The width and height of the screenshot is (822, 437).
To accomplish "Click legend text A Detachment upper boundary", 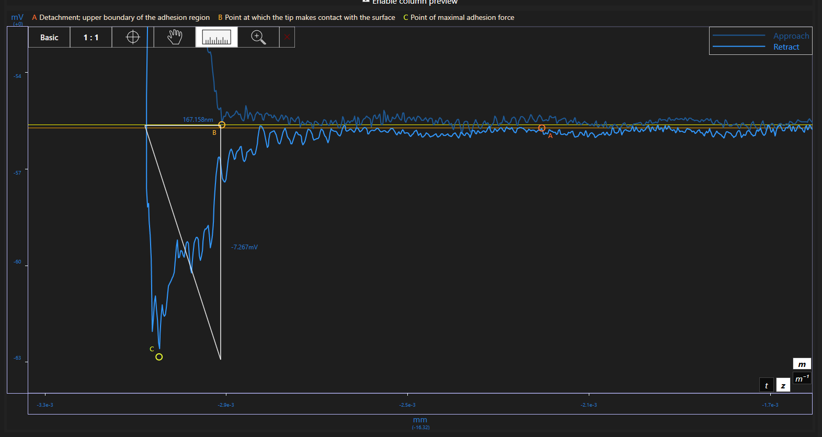I will tap(121, 17).
